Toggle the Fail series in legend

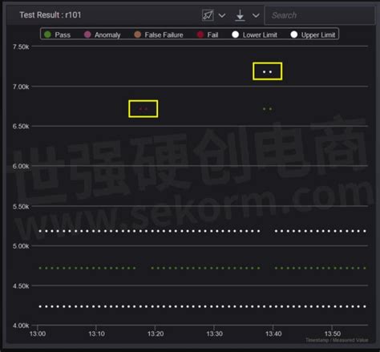208,34
